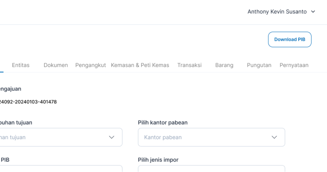The image size is (327, 172).
Task: Open the Dokumen tab
Action: (x=56, y=65)
